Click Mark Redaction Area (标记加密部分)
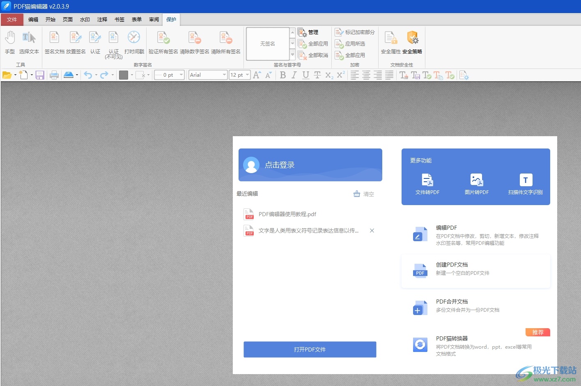Viewport: 581px width, 386px height. tap(355, 32)
